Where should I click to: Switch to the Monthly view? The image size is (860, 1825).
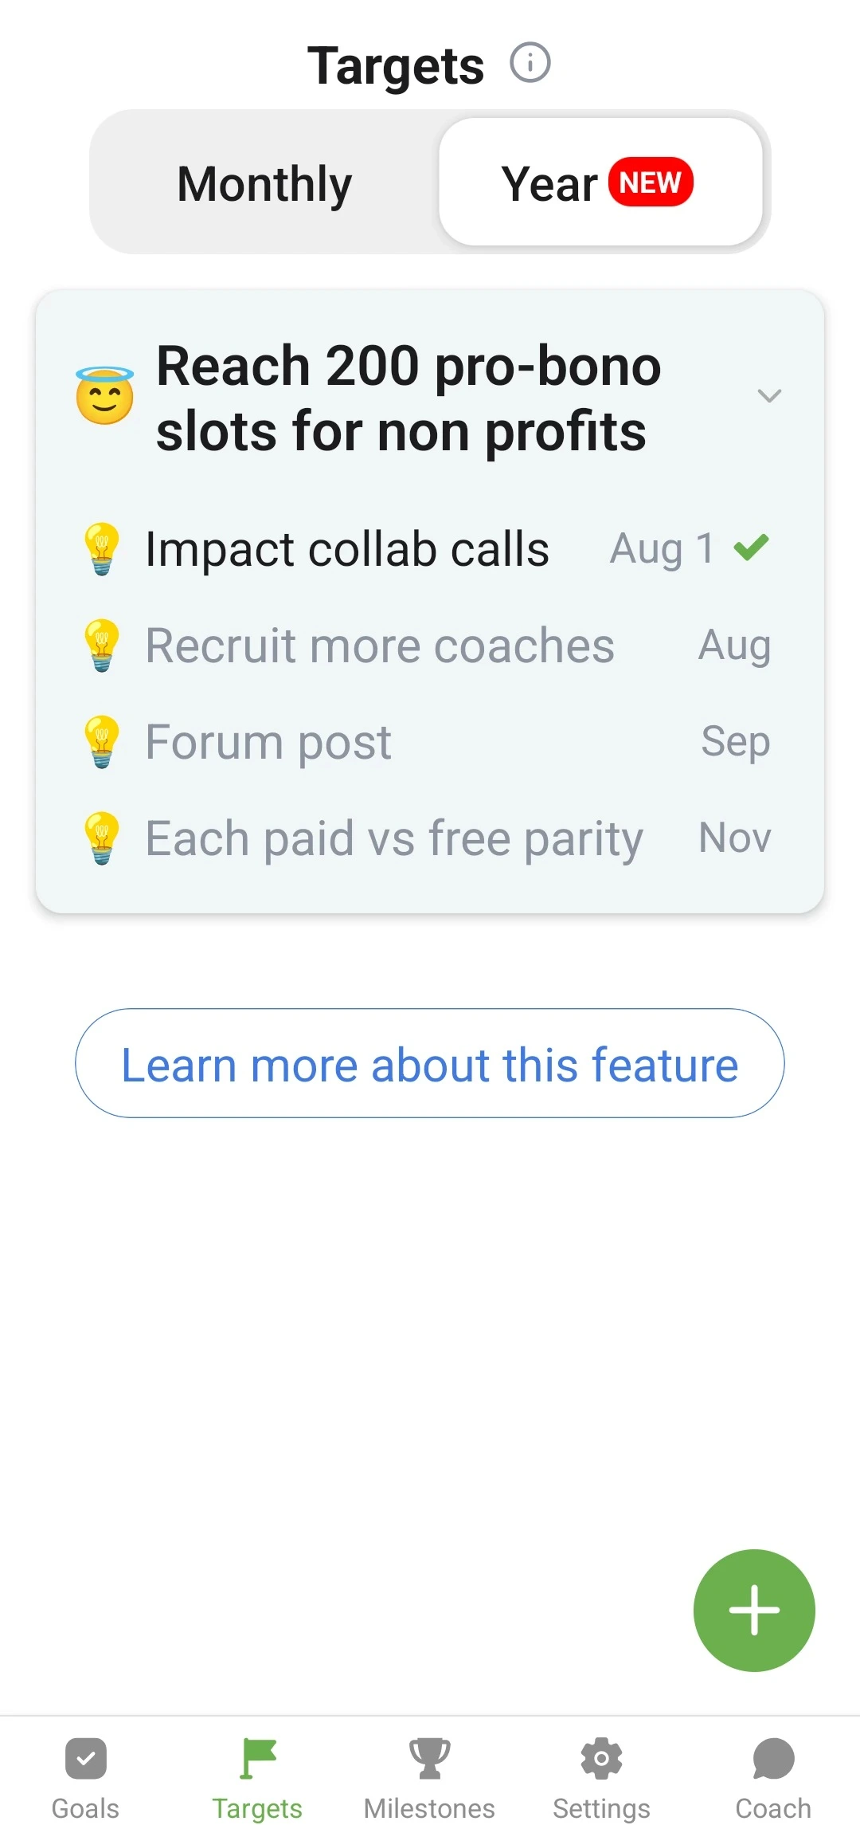[264, 183]
